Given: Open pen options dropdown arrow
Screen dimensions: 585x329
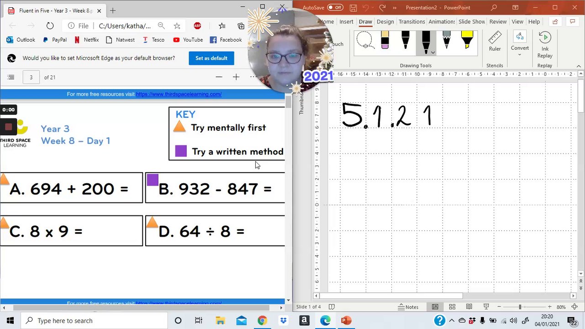Looking at the screenshot, I should 433,52.
